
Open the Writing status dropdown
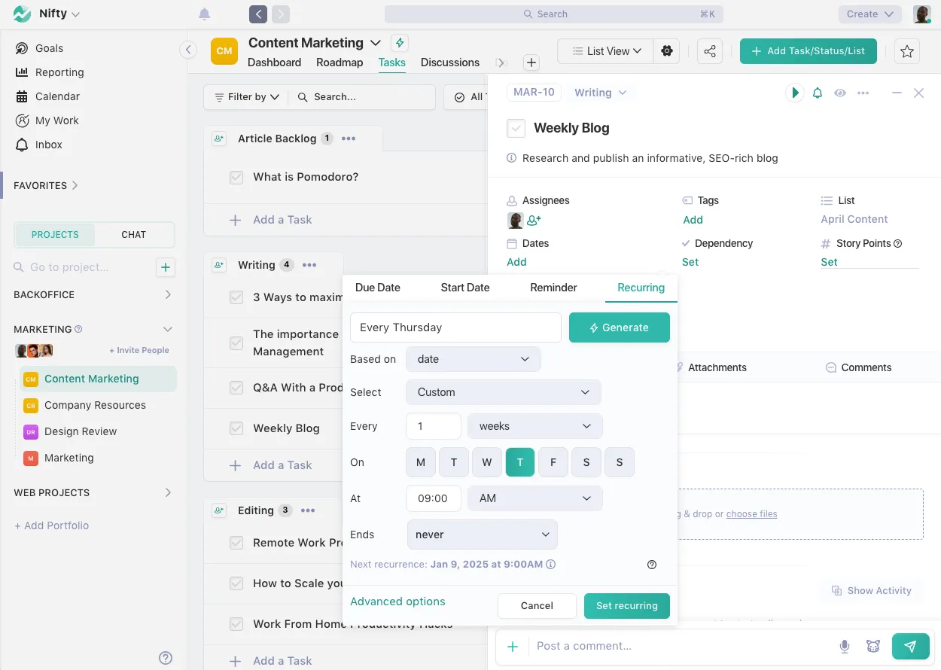pyautogui.click(x=601, y=92)
